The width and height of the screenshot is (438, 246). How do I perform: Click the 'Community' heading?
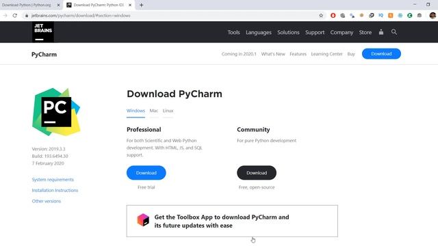click(253, 129)
